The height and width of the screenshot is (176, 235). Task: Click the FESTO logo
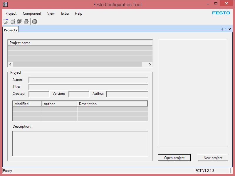[x=221, y=13]
